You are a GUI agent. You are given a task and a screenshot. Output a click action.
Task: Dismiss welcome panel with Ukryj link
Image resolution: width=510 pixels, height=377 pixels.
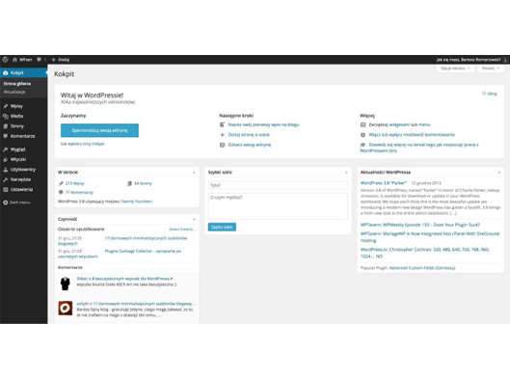(492, 94)
